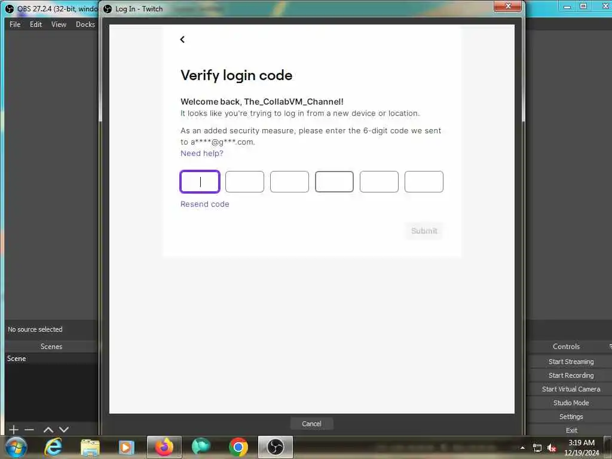612x459 pixels.
Task: Click Start Virtual Camera in OBS
Action: [571, 388]
